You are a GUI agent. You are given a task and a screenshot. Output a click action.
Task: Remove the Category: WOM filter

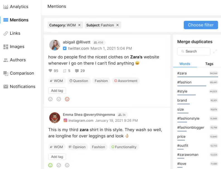point(79,25)
